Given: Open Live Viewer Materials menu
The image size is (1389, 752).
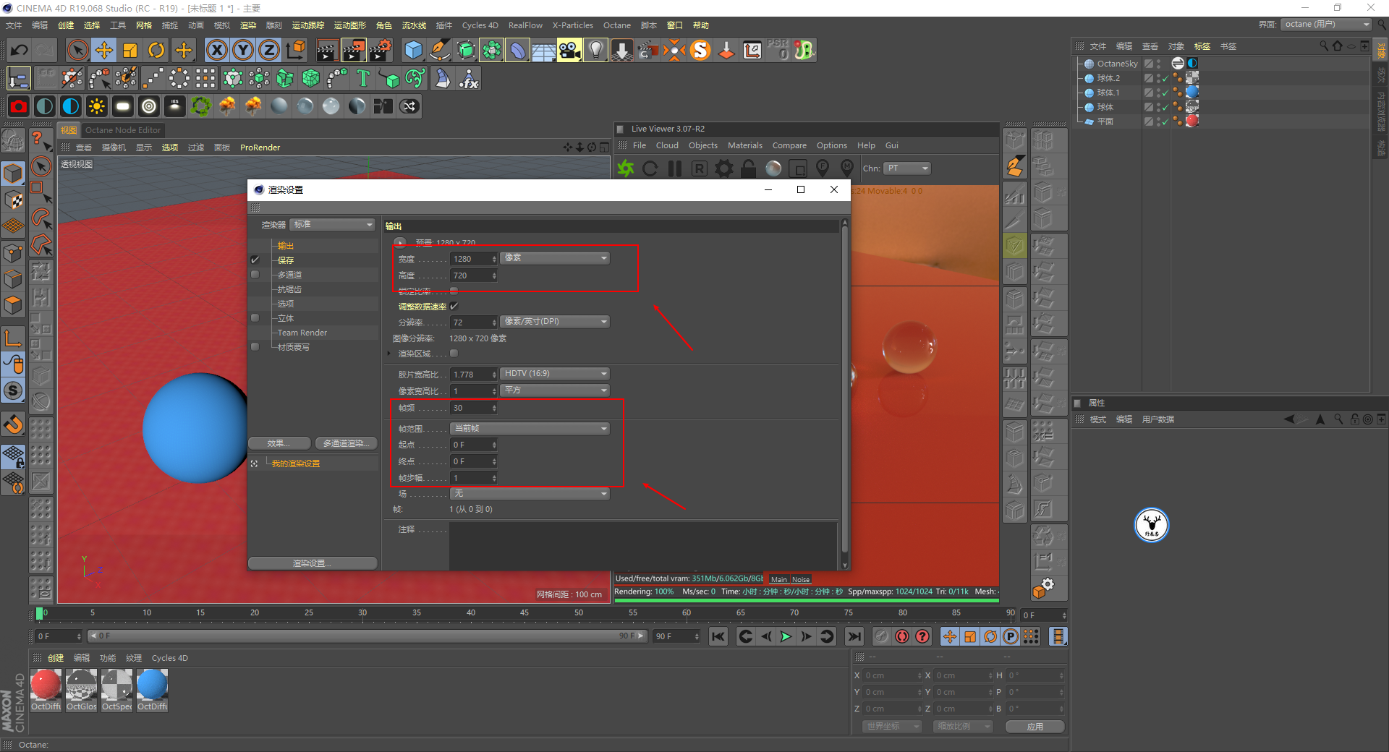Looking at the screenshot, I should (x=744, y=145).
